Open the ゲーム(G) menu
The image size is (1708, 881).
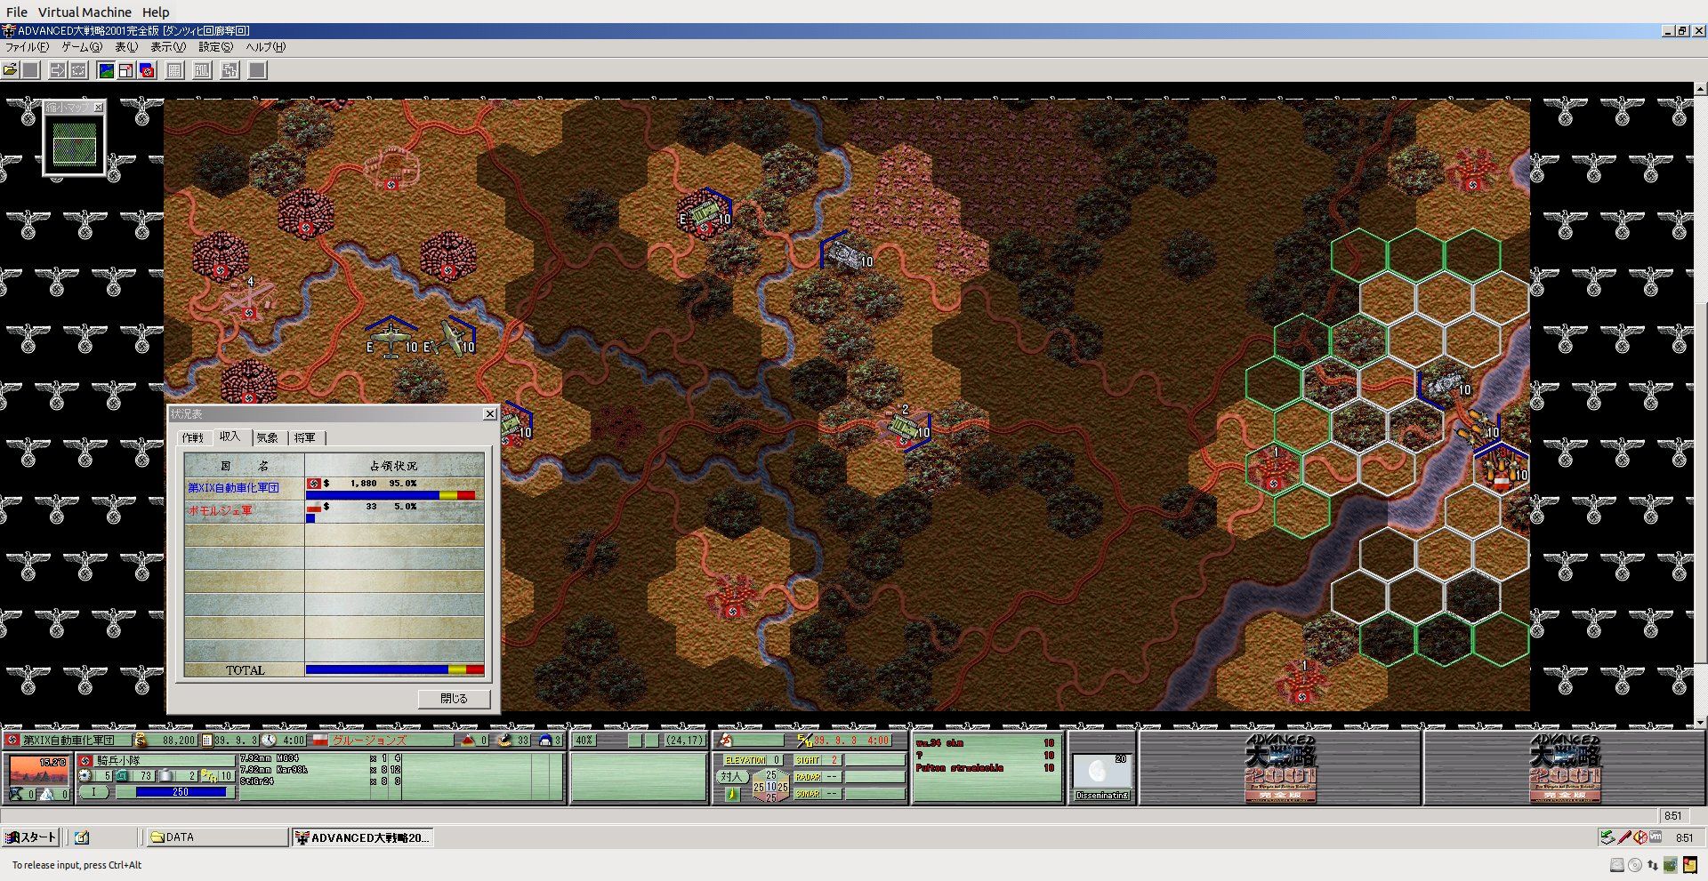[x=82, y=47]
